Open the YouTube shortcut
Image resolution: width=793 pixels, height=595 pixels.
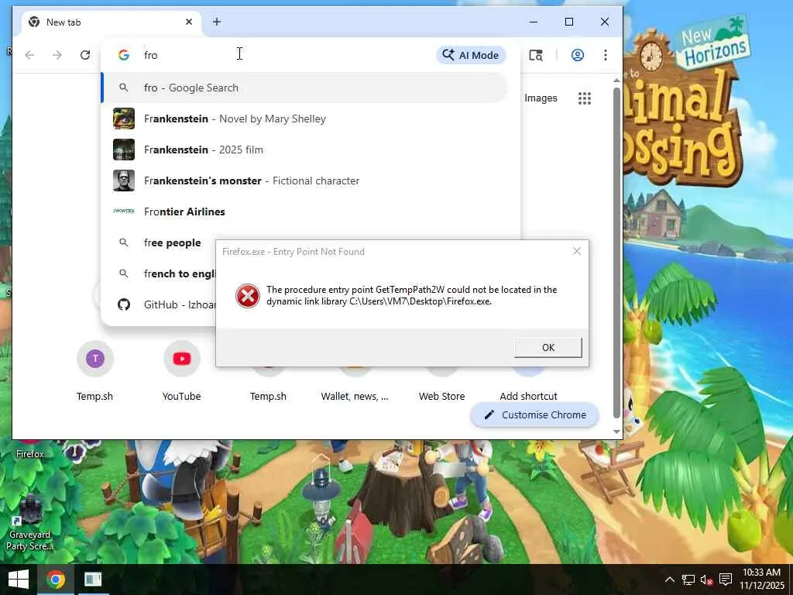[181, 359]
